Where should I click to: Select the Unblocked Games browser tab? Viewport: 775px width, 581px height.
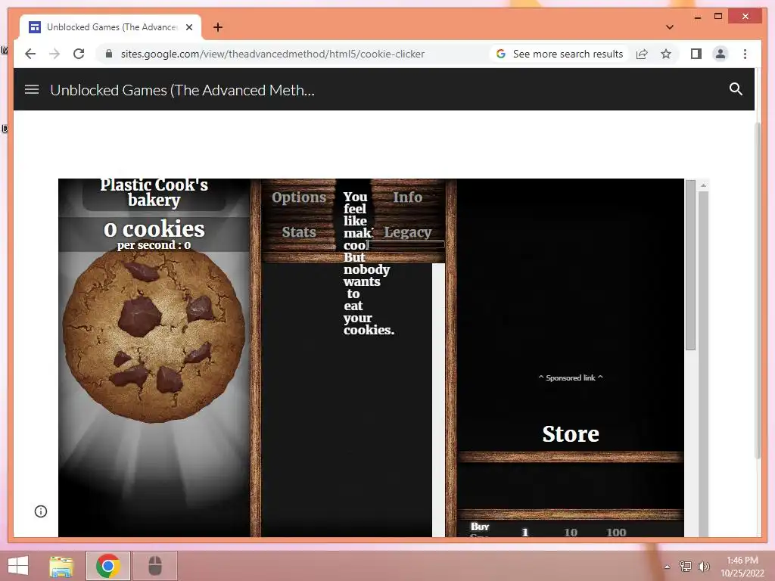point(110,27)
